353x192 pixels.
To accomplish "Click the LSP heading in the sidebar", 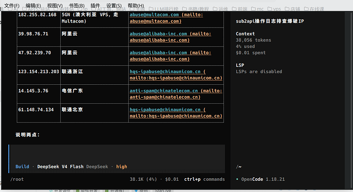I will pyautogui.click(x=240, y=65).
